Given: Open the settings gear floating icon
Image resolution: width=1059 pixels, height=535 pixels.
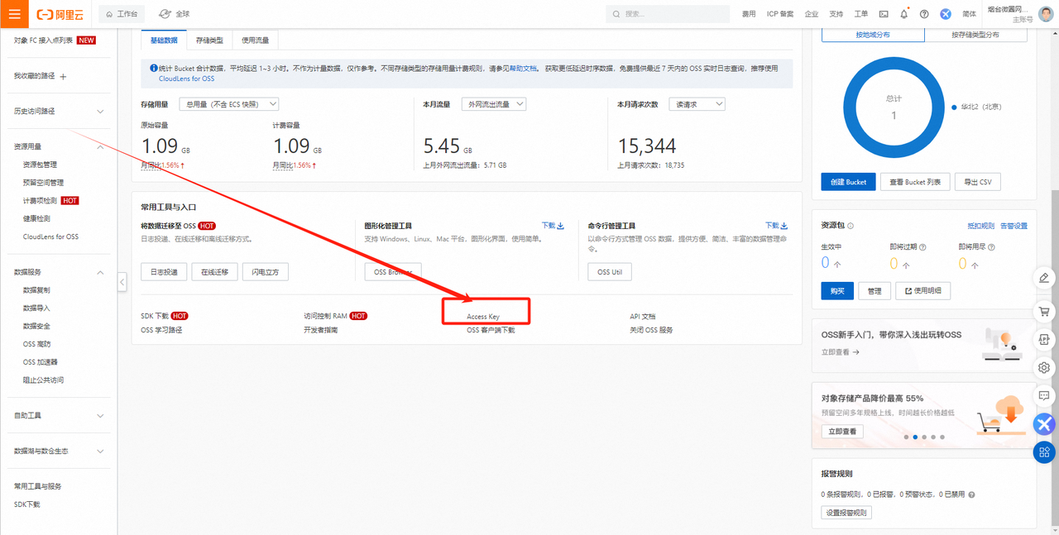Looking at the screenshot, I should coord(1044,367).
